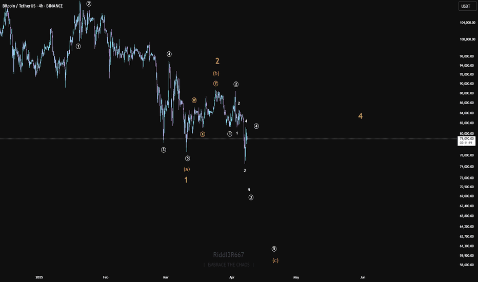Click the 104,000.00 price axis label
The image size is (478, 282).
pyautogui.click(x=467, y=23)
